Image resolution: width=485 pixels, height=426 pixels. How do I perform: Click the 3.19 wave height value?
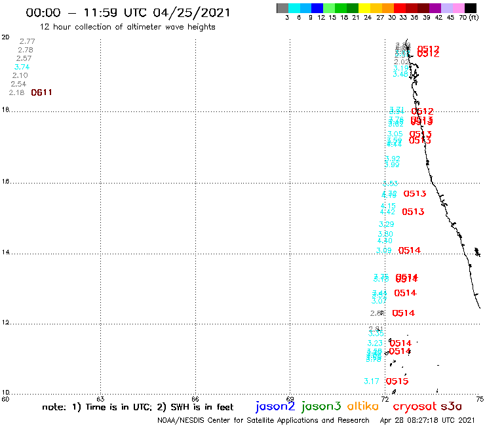click(401, 68)
